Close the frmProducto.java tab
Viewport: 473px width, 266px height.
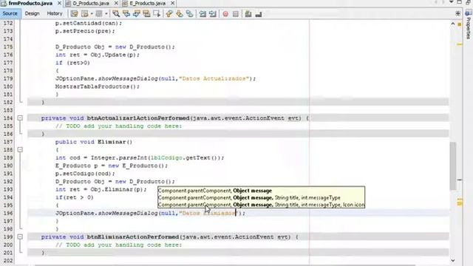click(59, 3)
